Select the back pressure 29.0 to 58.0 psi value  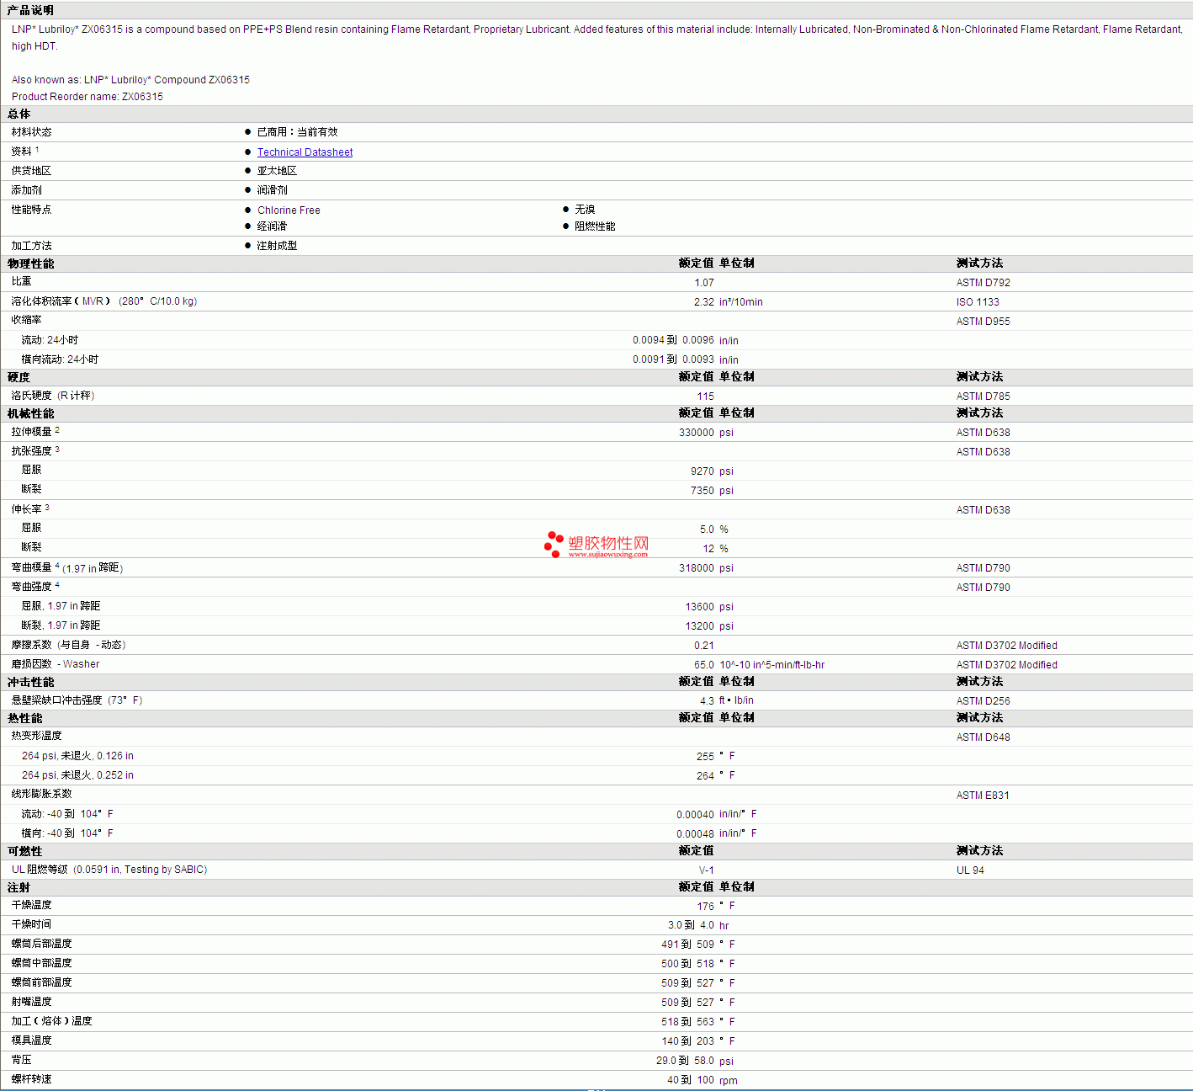(695, 1061)
